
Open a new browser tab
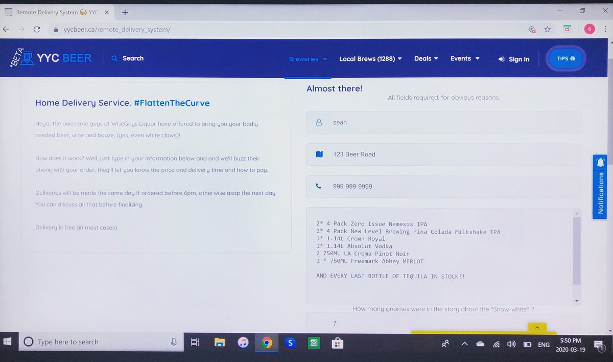pos(125,12)
